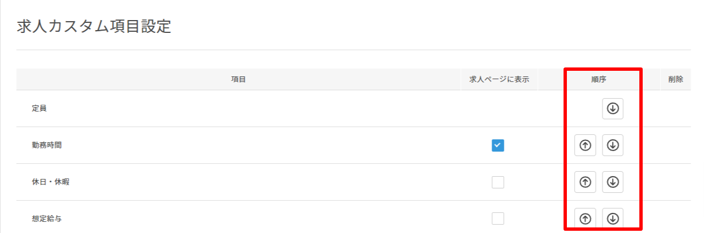Click the 求人ページに表示 column header

coord(499,80)
